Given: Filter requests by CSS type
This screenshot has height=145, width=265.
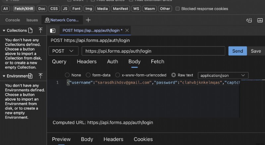Looking at the screenshot, I should [54, 9].
